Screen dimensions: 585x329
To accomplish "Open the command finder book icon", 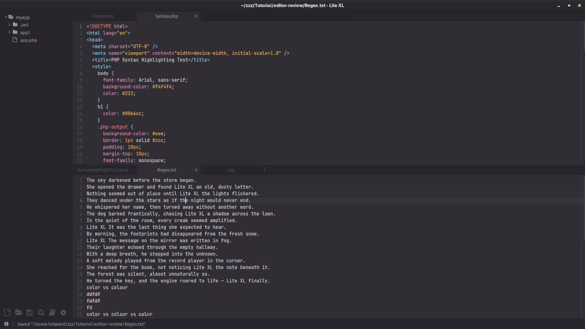I will [x=52, y=313].
